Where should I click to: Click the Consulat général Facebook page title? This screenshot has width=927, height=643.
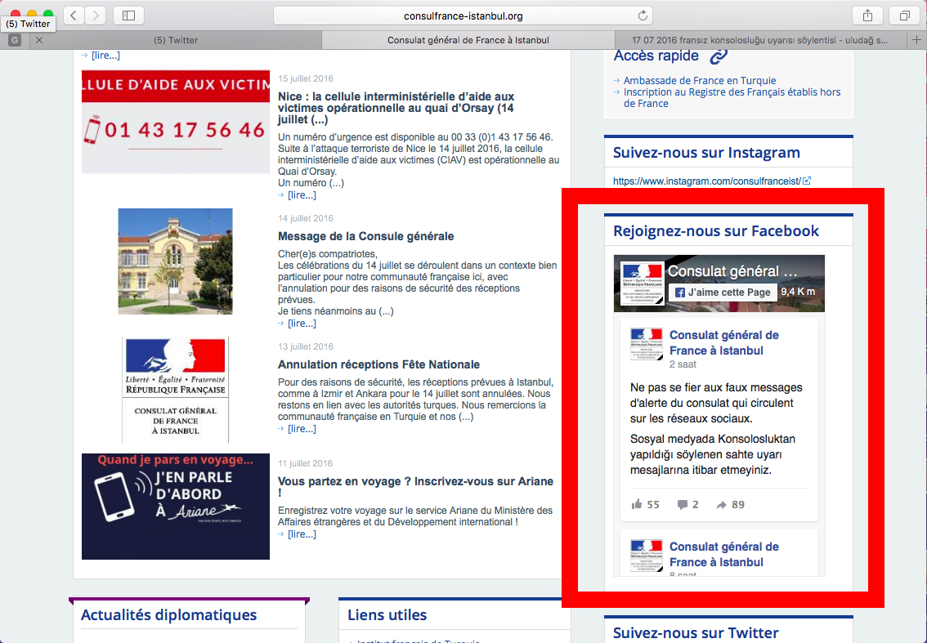732,271
